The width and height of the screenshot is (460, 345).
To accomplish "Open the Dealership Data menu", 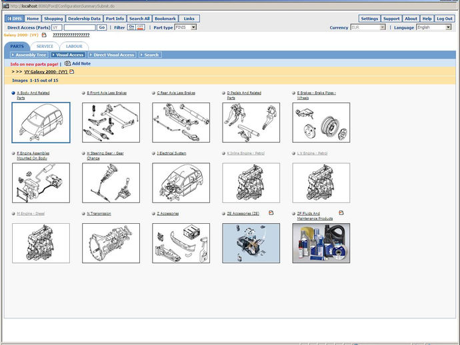I will click(84, 19).
